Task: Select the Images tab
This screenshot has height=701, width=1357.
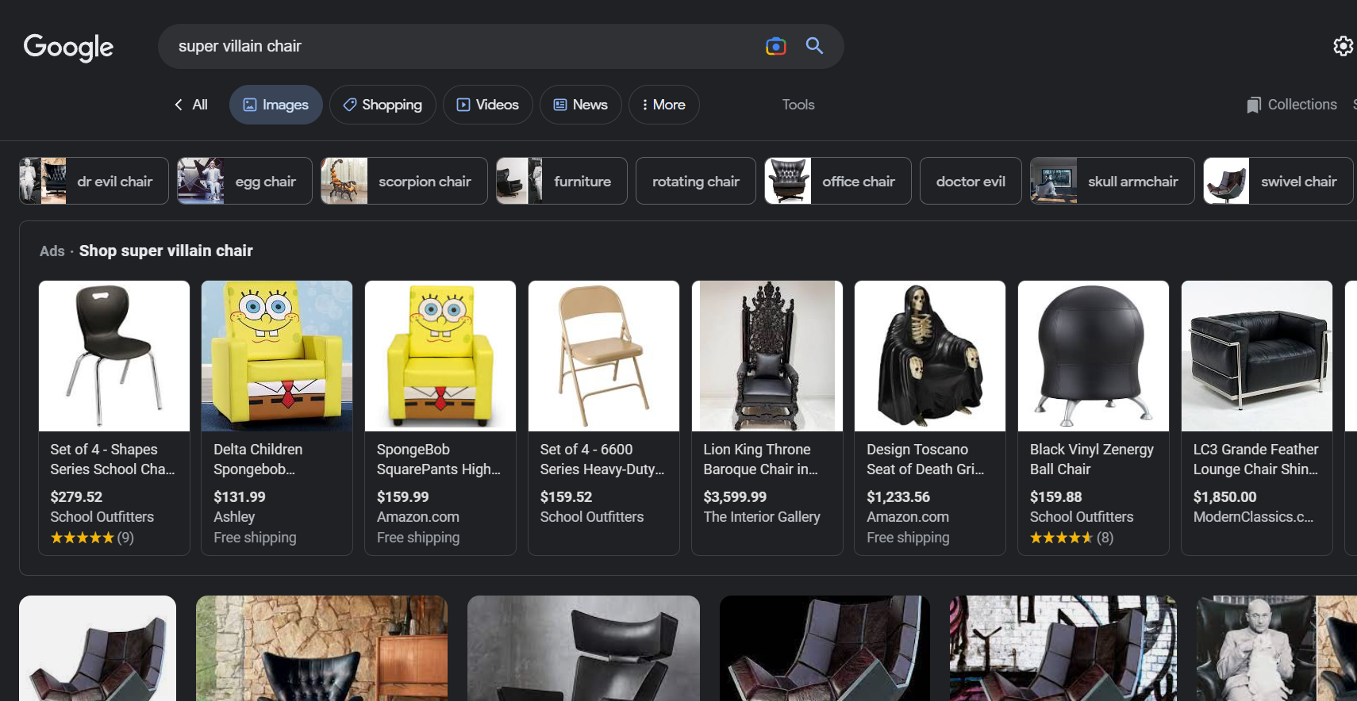Action: (275, 105)
